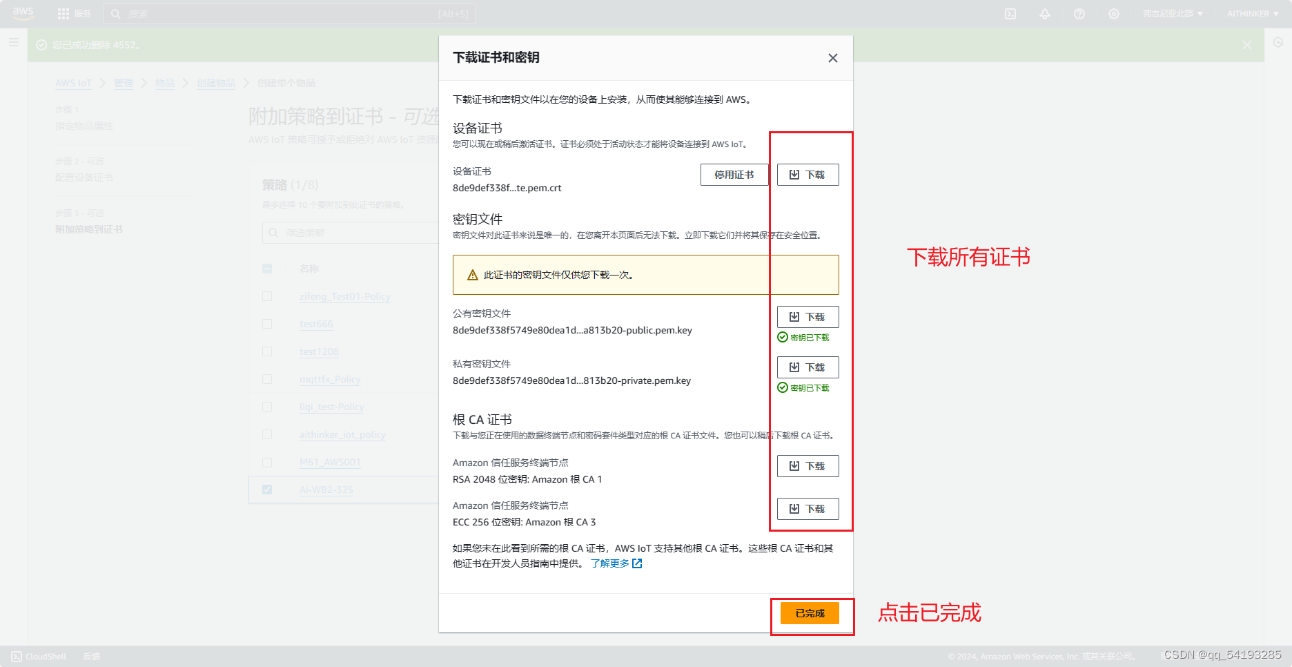
Task: Click the 停用证书 deactivate certificate button
Action: tap(734, 175)
